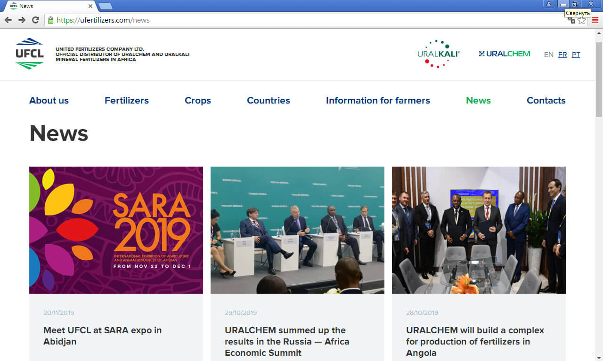Go to the Fertilizers section
603x361 pixels.
coord(126,100)
